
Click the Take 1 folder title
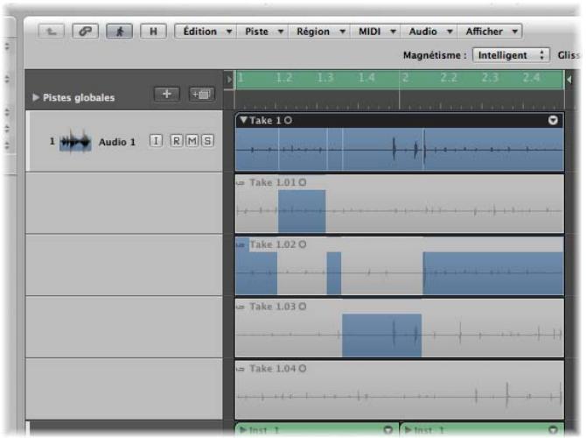coord(265,120)
